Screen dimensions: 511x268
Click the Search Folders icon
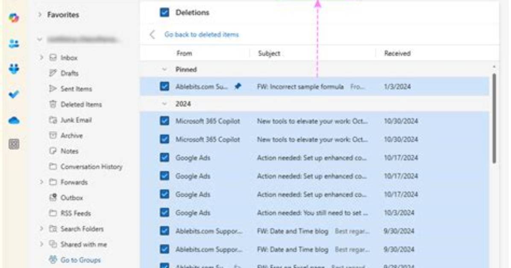click(53, 229)
